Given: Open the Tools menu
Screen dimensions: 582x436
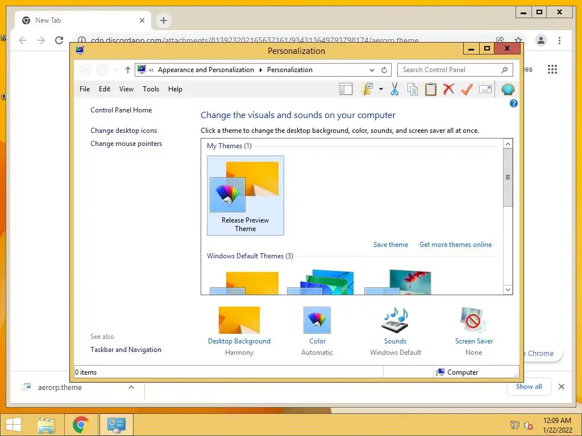Looking at the screenshot, I should (x=151, y=89).
